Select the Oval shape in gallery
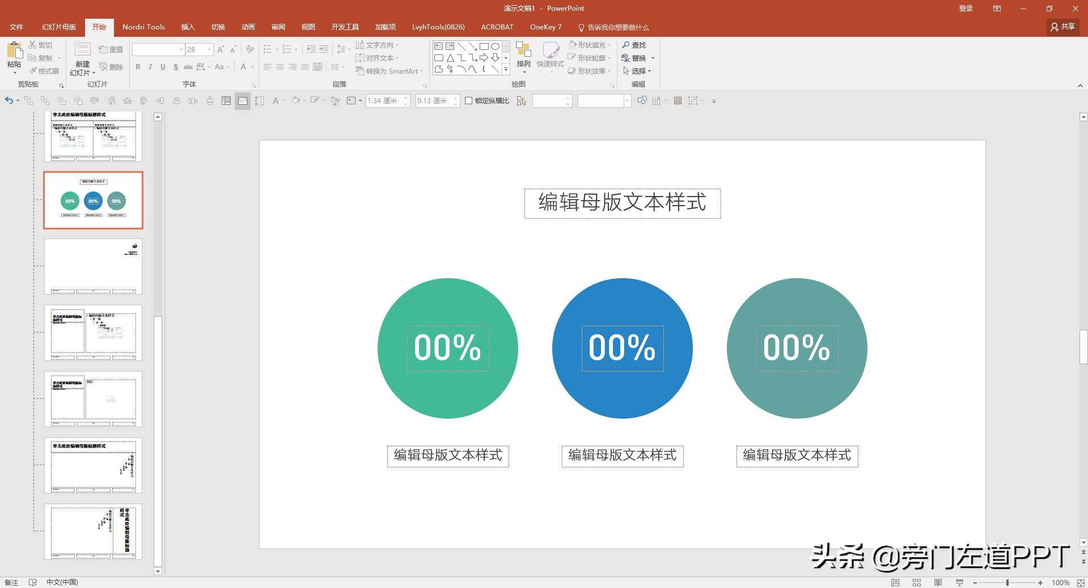Screen dimensions: 1088x588 click(x=495, y=46)
